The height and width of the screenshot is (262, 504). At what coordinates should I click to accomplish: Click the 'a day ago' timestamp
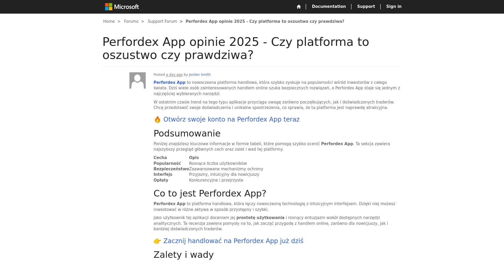click(x=174, y=75)
